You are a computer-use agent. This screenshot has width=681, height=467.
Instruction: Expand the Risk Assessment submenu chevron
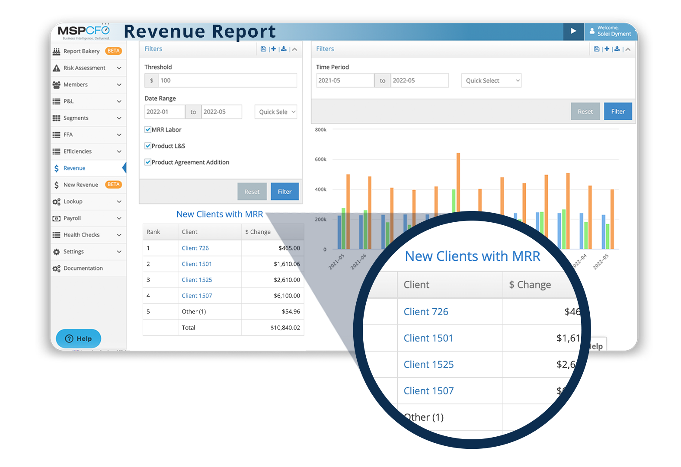[x=119, y=68]
